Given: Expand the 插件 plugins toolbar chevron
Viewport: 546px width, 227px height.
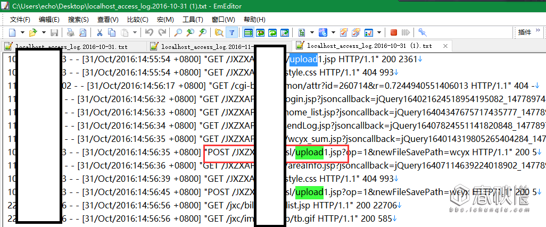Looking at the screenshot, I should point(538,31).
